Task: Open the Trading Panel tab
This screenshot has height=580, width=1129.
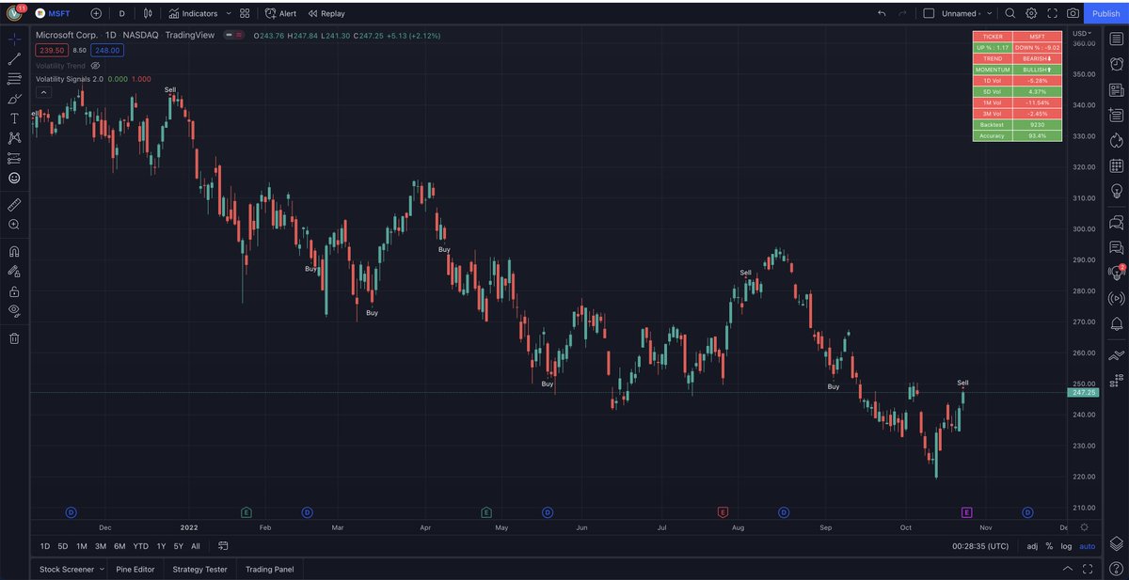Action: (270, 569)
